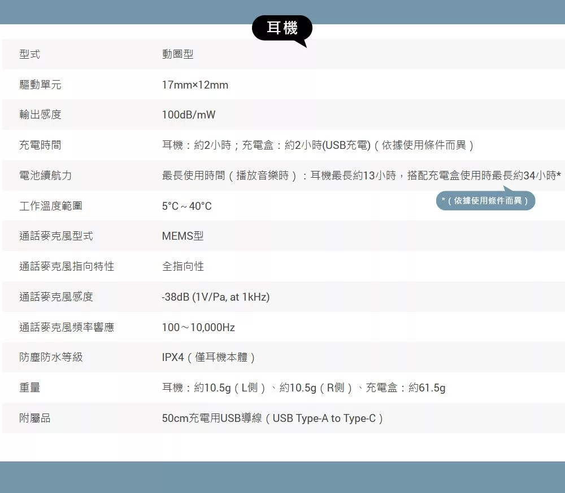Select the 通話麥克風指向特性 row label
565x493 pixels.
67,266
